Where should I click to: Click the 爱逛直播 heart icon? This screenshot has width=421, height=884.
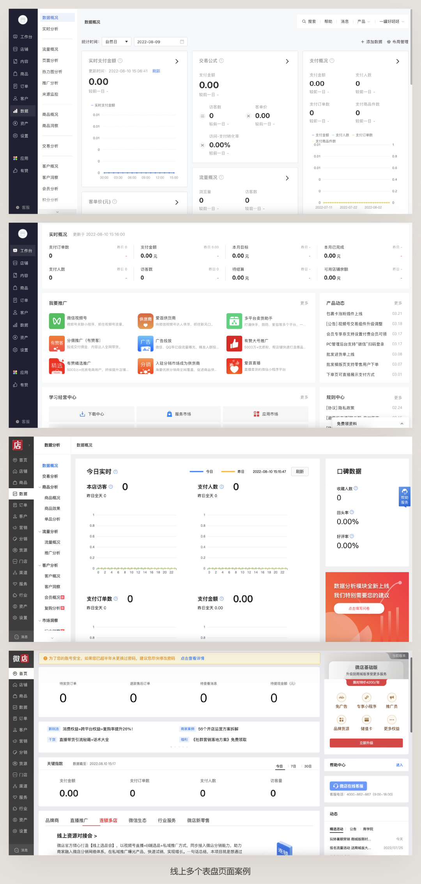point(234,366)
